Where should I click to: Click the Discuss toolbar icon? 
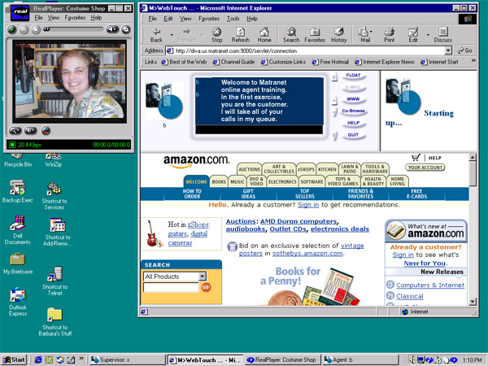(443, 35)
